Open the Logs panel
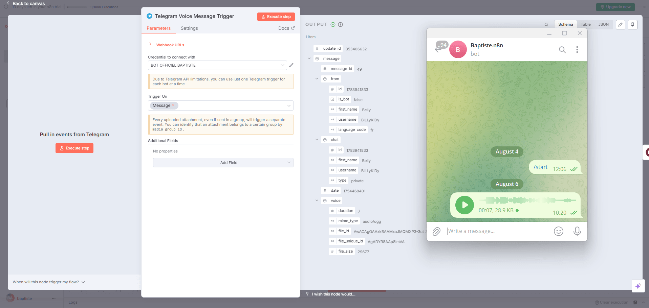Viewport: 649px width, 308px height. click(73, 302)
